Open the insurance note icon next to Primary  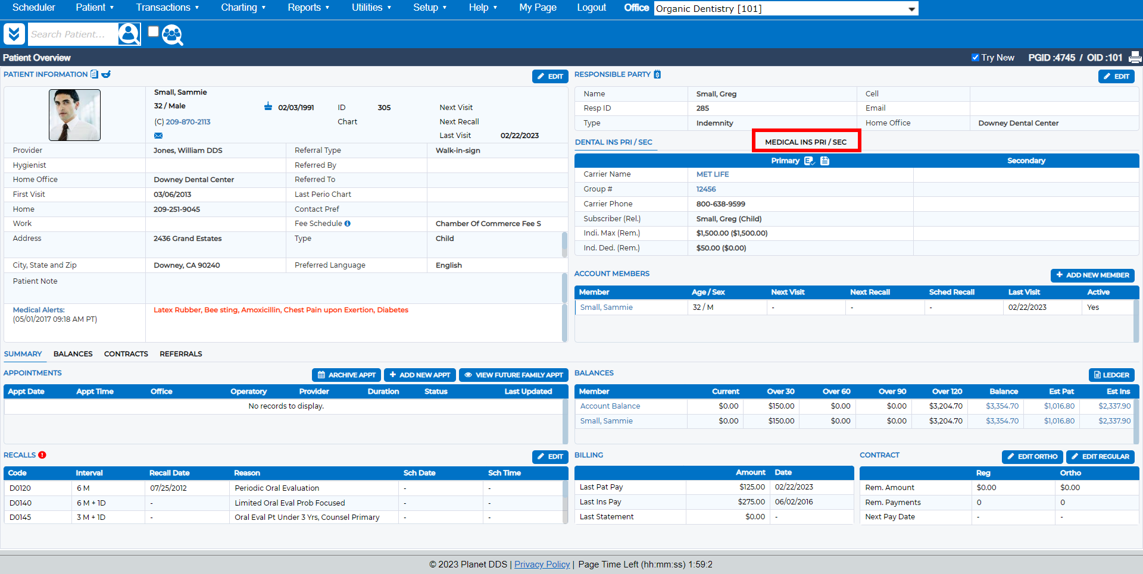coord(825,161)
